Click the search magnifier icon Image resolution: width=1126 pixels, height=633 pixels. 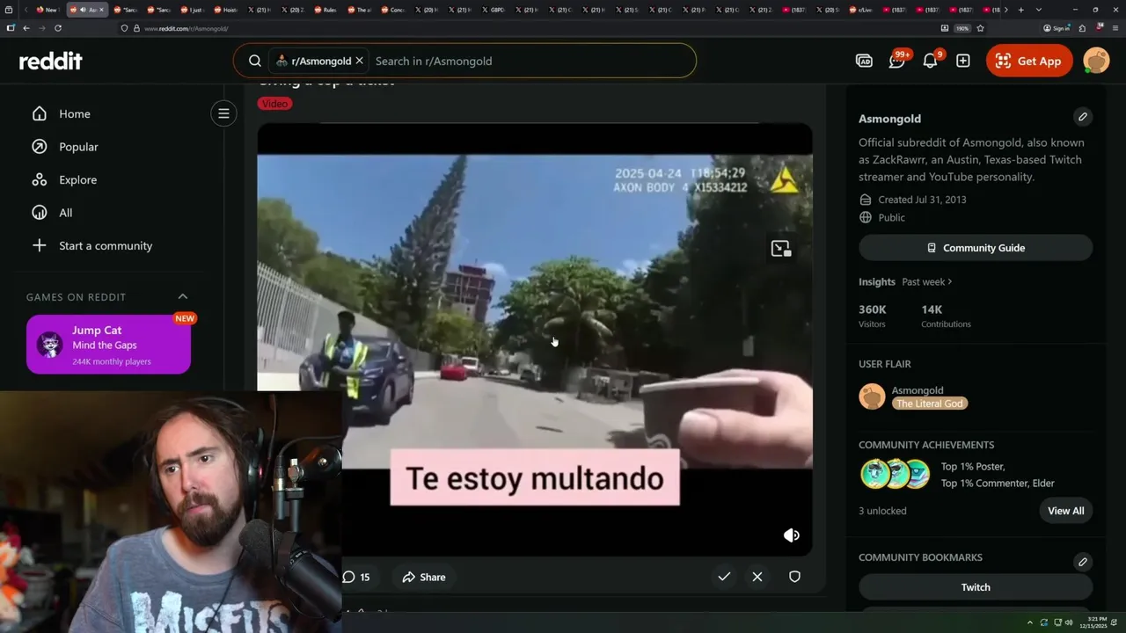pyautogui.click(x=255, y=61)
